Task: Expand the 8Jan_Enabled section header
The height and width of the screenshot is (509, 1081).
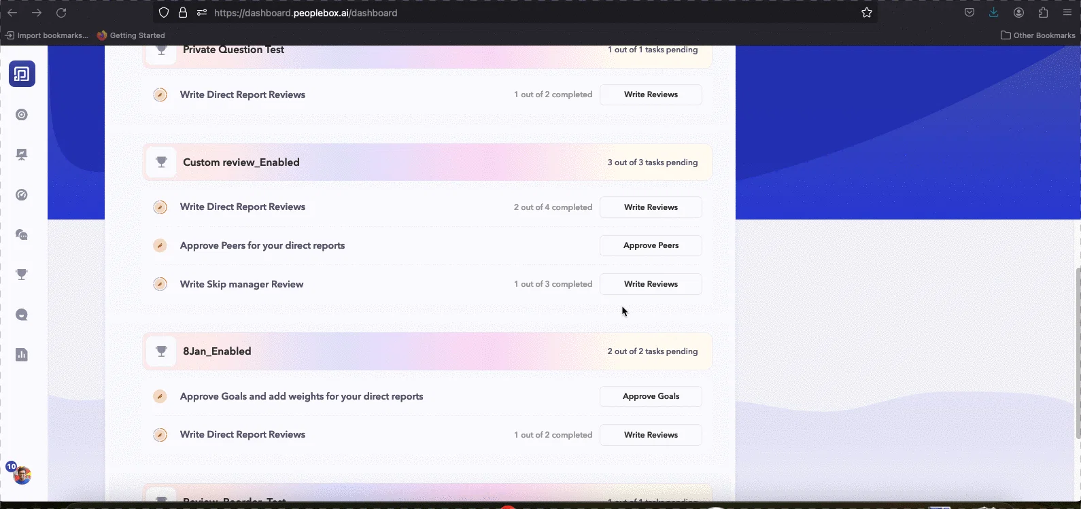Action: tap(428, 351)
